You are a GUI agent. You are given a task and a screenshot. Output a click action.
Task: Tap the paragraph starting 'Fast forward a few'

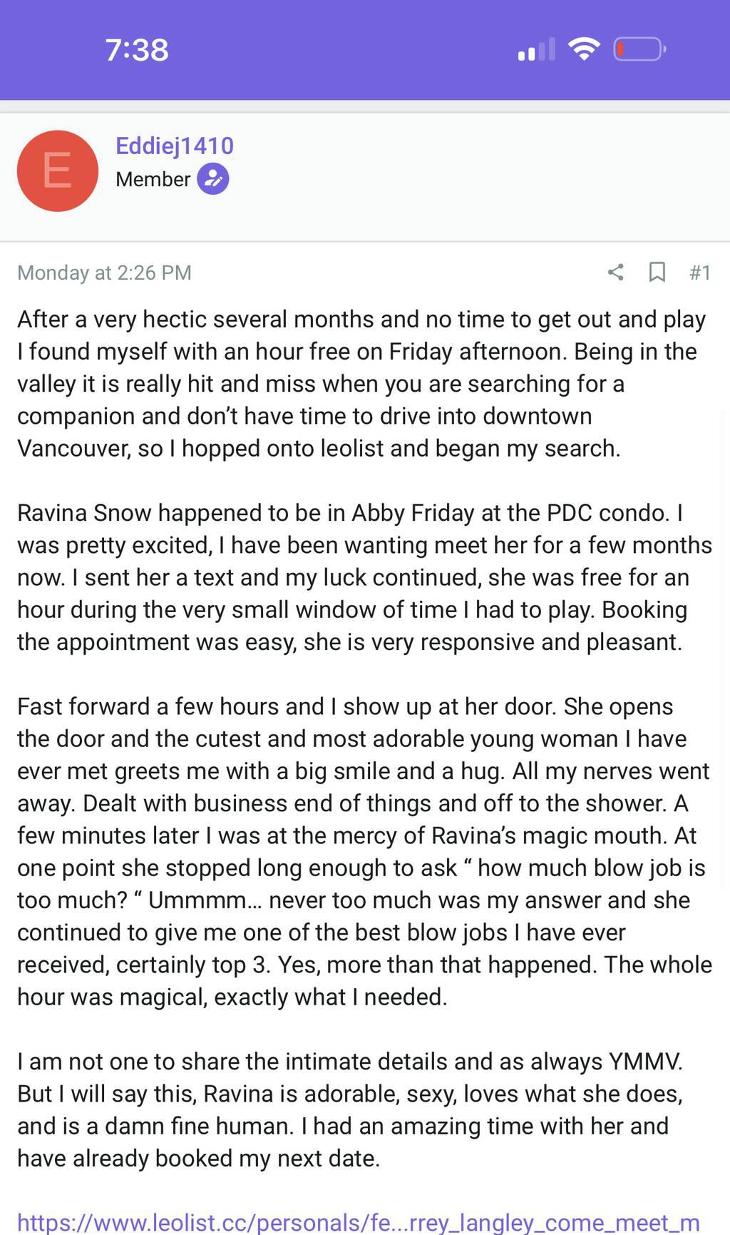pyautogui.click(x=364, y=851)
